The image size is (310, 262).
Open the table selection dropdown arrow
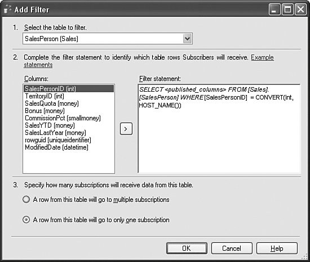[187, 39]
